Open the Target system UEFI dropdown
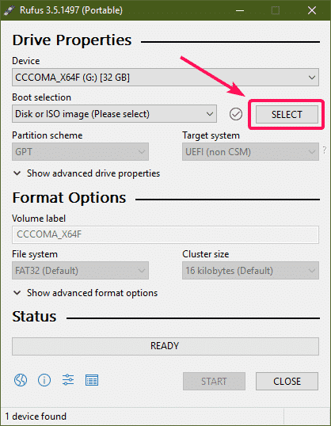The width and height of the screenshot is (331, 426). (250, 151)
